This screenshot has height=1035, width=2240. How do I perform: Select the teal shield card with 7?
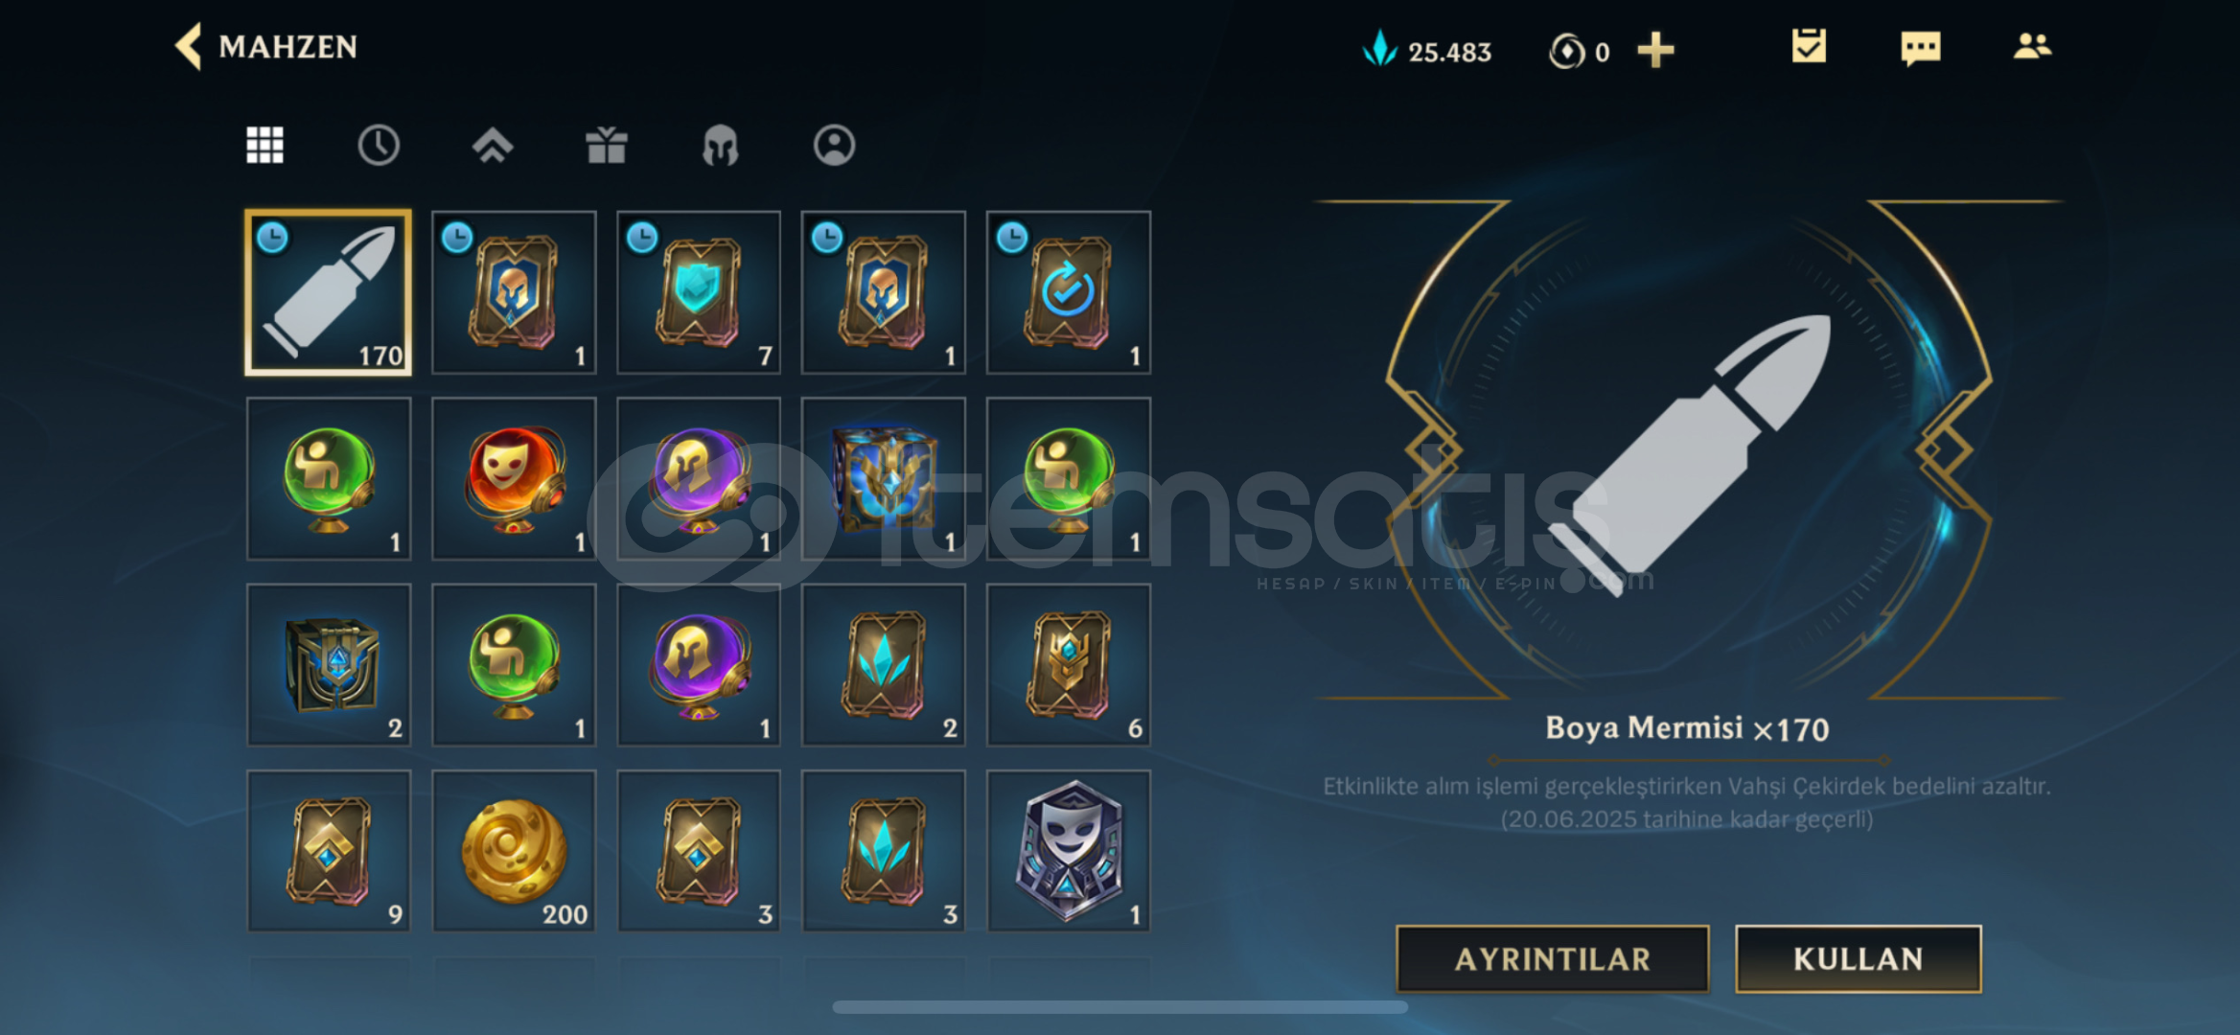tap(699, 292)
